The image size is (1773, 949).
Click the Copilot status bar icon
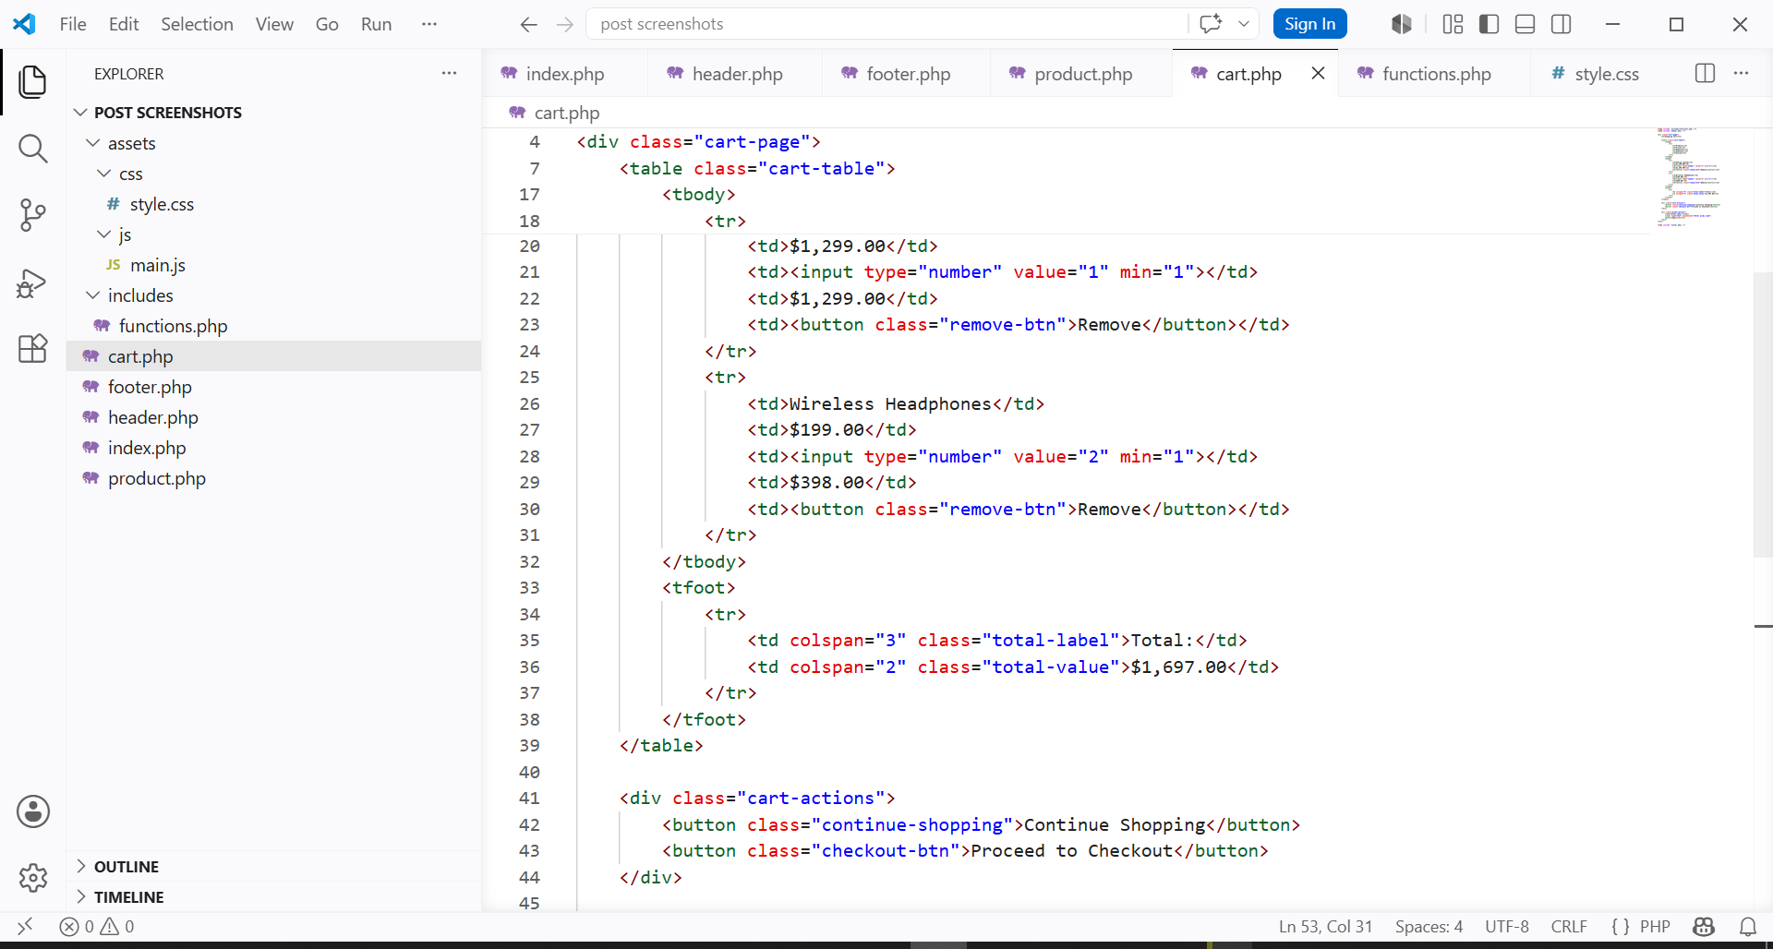pyautogui.click(x=1704, y=926)
